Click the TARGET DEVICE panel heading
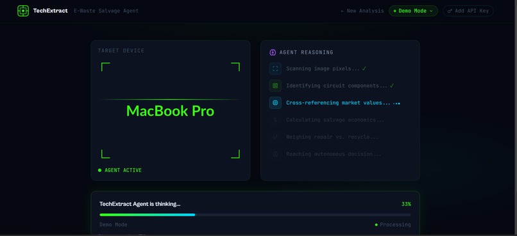This screenshot has width=517, height=236. [121, 51]
